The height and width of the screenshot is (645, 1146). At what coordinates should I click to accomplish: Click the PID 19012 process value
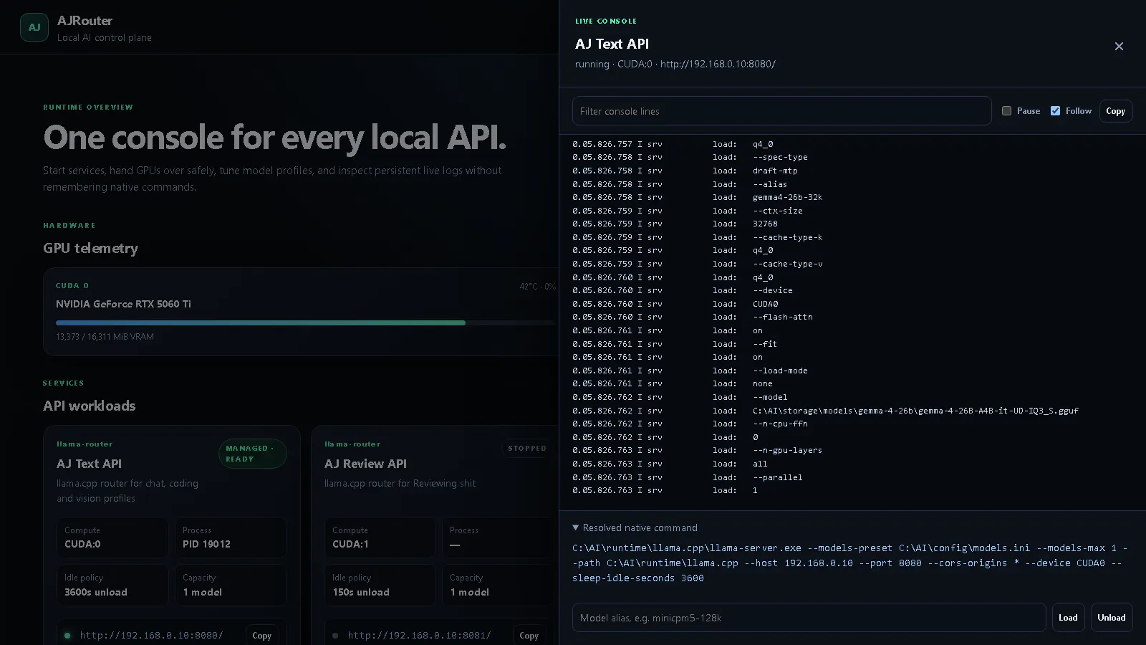click(206, 544)
